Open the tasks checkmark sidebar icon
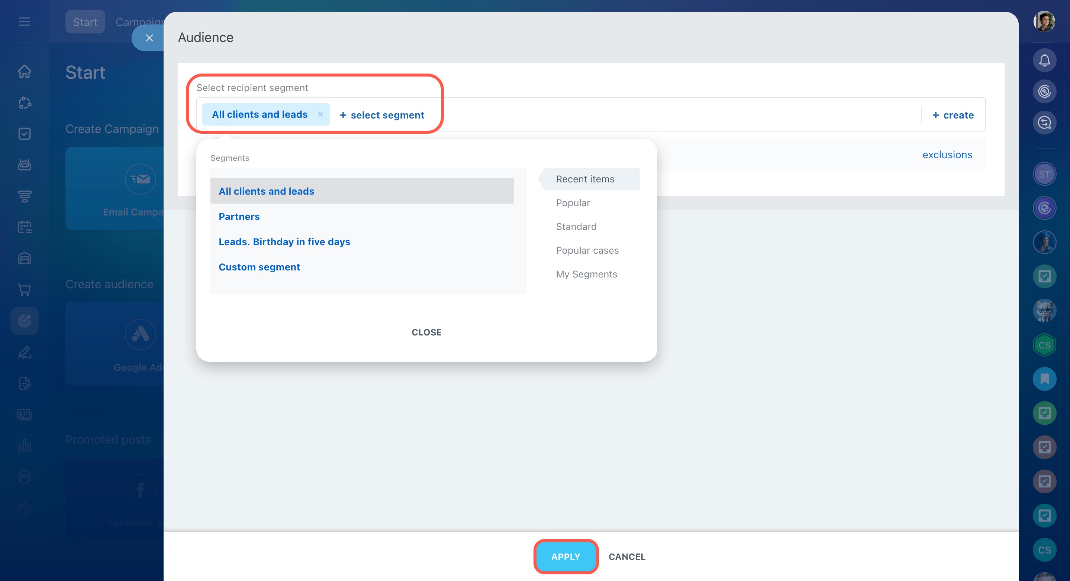The height and width of the screenshot is (581, 1070). (25, 134)
